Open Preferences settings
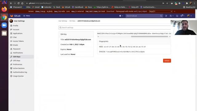Screen dimensions: 197x111 (x=18, y=64)
